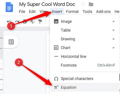Open the Insert menu
This screenshot has width=120, height=94.
pyautogui.click(x=57, y=12)
